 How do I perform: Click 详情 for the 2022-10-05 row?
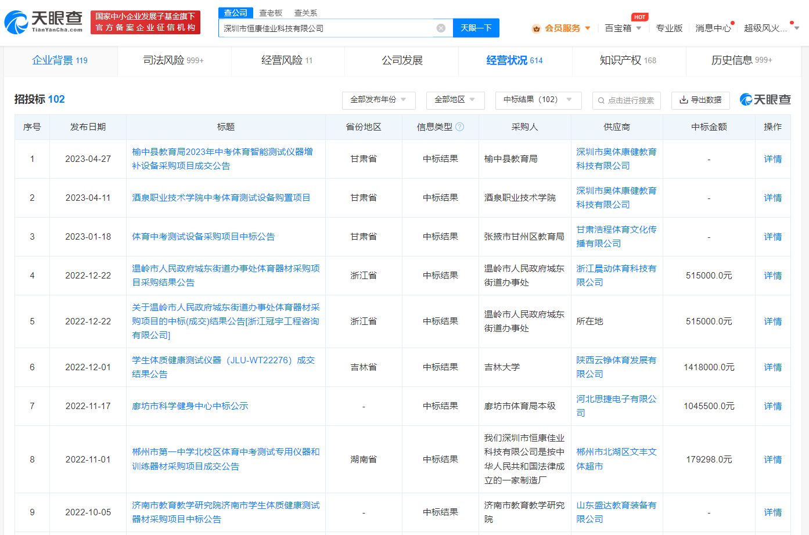coord(772,512)
